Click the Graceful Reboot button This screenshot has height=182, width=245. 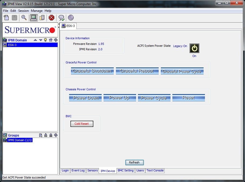137,71
